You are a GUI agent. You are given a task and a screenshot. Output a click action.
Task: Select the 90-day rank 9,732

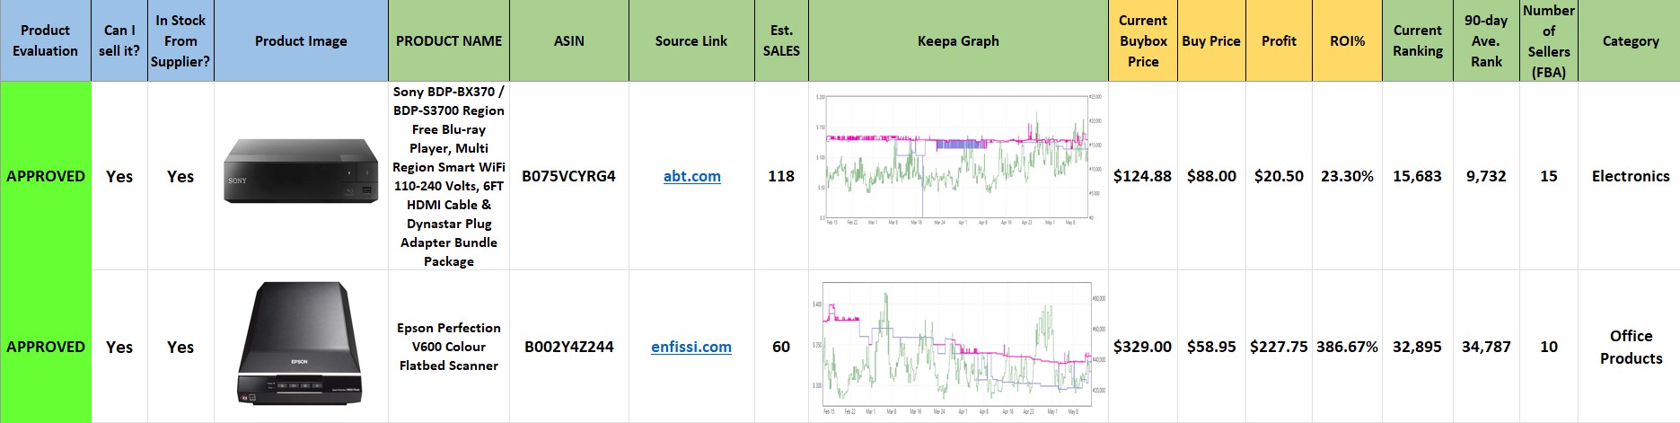coord(1486,176)
